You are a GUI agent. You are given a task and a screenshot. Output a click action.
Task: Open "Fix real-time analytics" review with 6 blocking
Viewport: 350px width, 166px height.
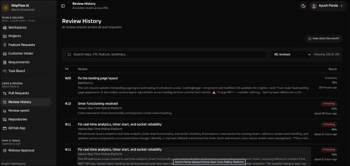pyautogui.click(x=120, y=150)
